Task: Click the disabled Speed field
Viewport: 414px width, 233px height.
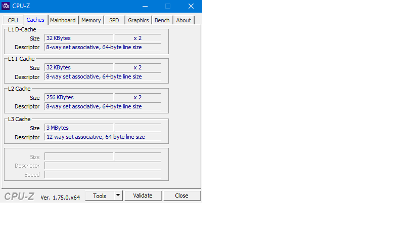Action: coord(103,175)
